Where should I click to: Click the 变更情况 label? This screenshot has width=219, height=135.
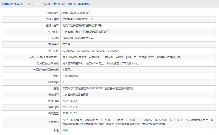click(53, 122)
